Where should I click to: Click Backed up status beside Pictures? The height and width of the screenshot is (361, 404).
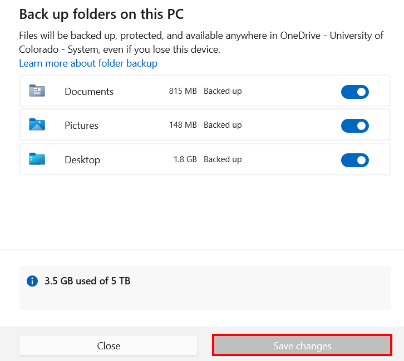pyautogui.click(x=223, y=125)
